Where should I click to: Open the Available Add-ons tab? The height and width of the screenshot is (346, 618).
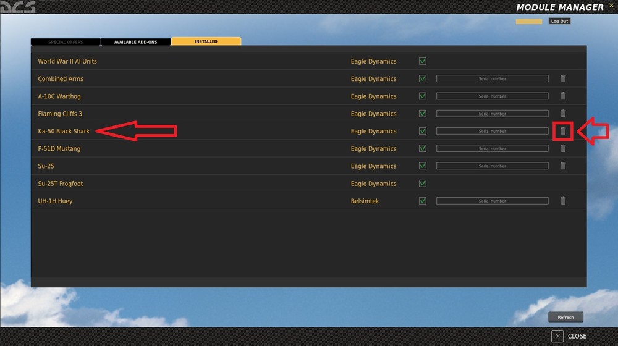[135, 42]
